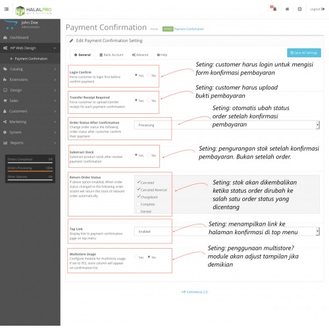This screenshot has width=329, height=329.
Task: Click the notifications bell icon
Action: click(x=274, y=9)
